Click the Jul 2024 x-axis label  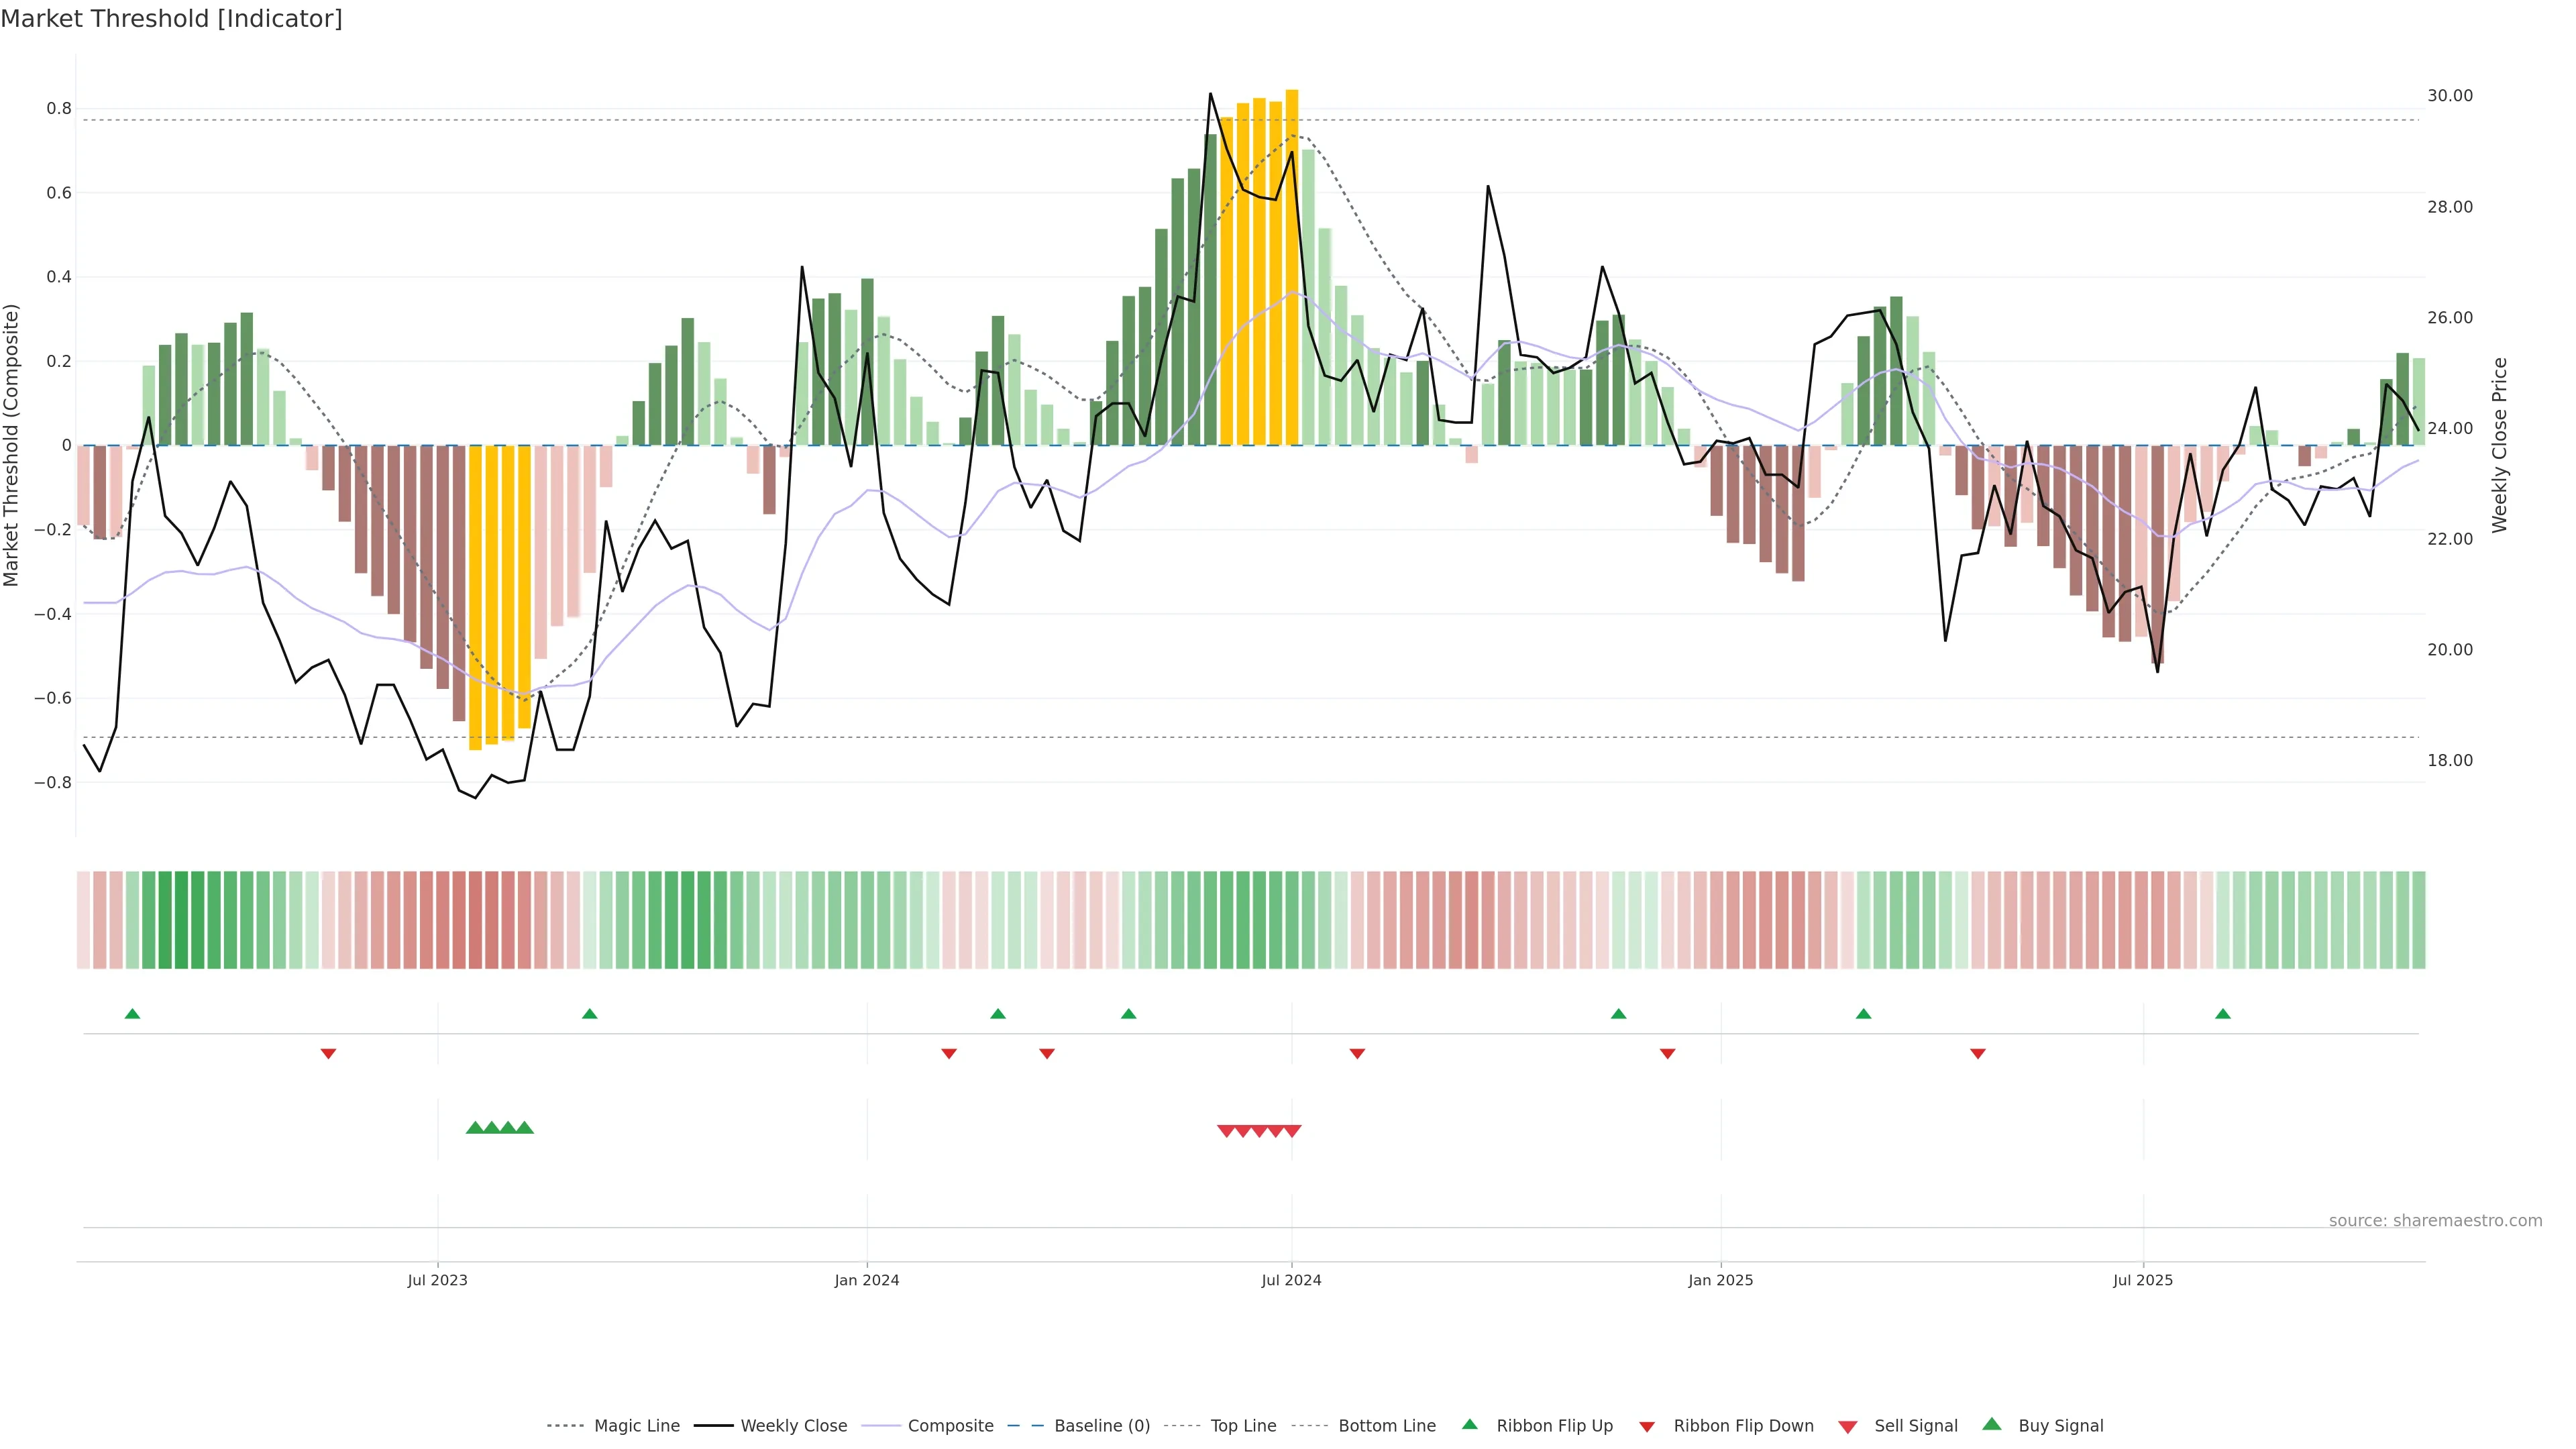[1291, 1280]
